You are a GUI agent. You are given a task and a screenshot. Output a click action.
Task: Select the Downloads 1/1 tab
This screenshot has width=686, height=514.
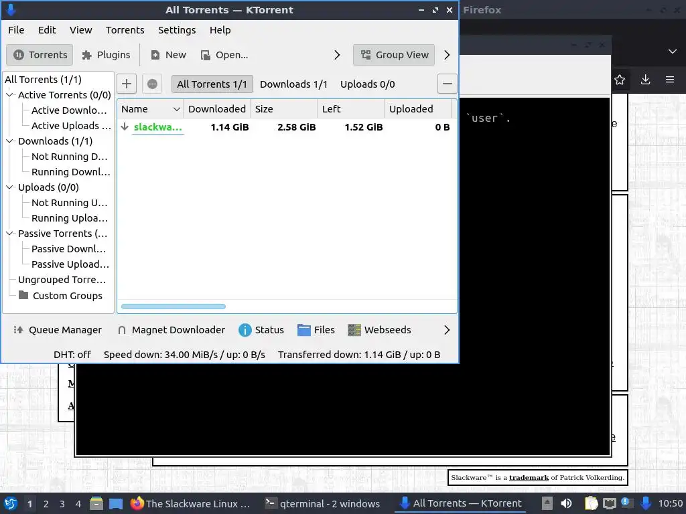pos(293,84)
